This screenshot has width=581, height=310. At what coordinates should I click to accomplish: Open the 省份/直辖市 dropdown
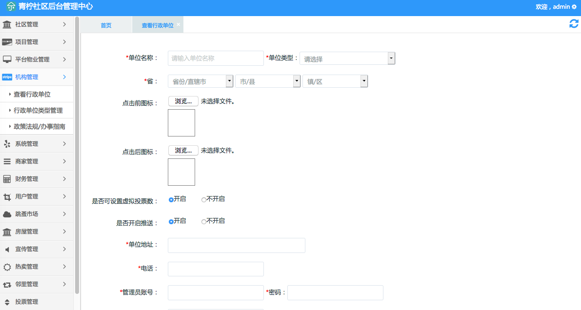[x=200, y=81]
